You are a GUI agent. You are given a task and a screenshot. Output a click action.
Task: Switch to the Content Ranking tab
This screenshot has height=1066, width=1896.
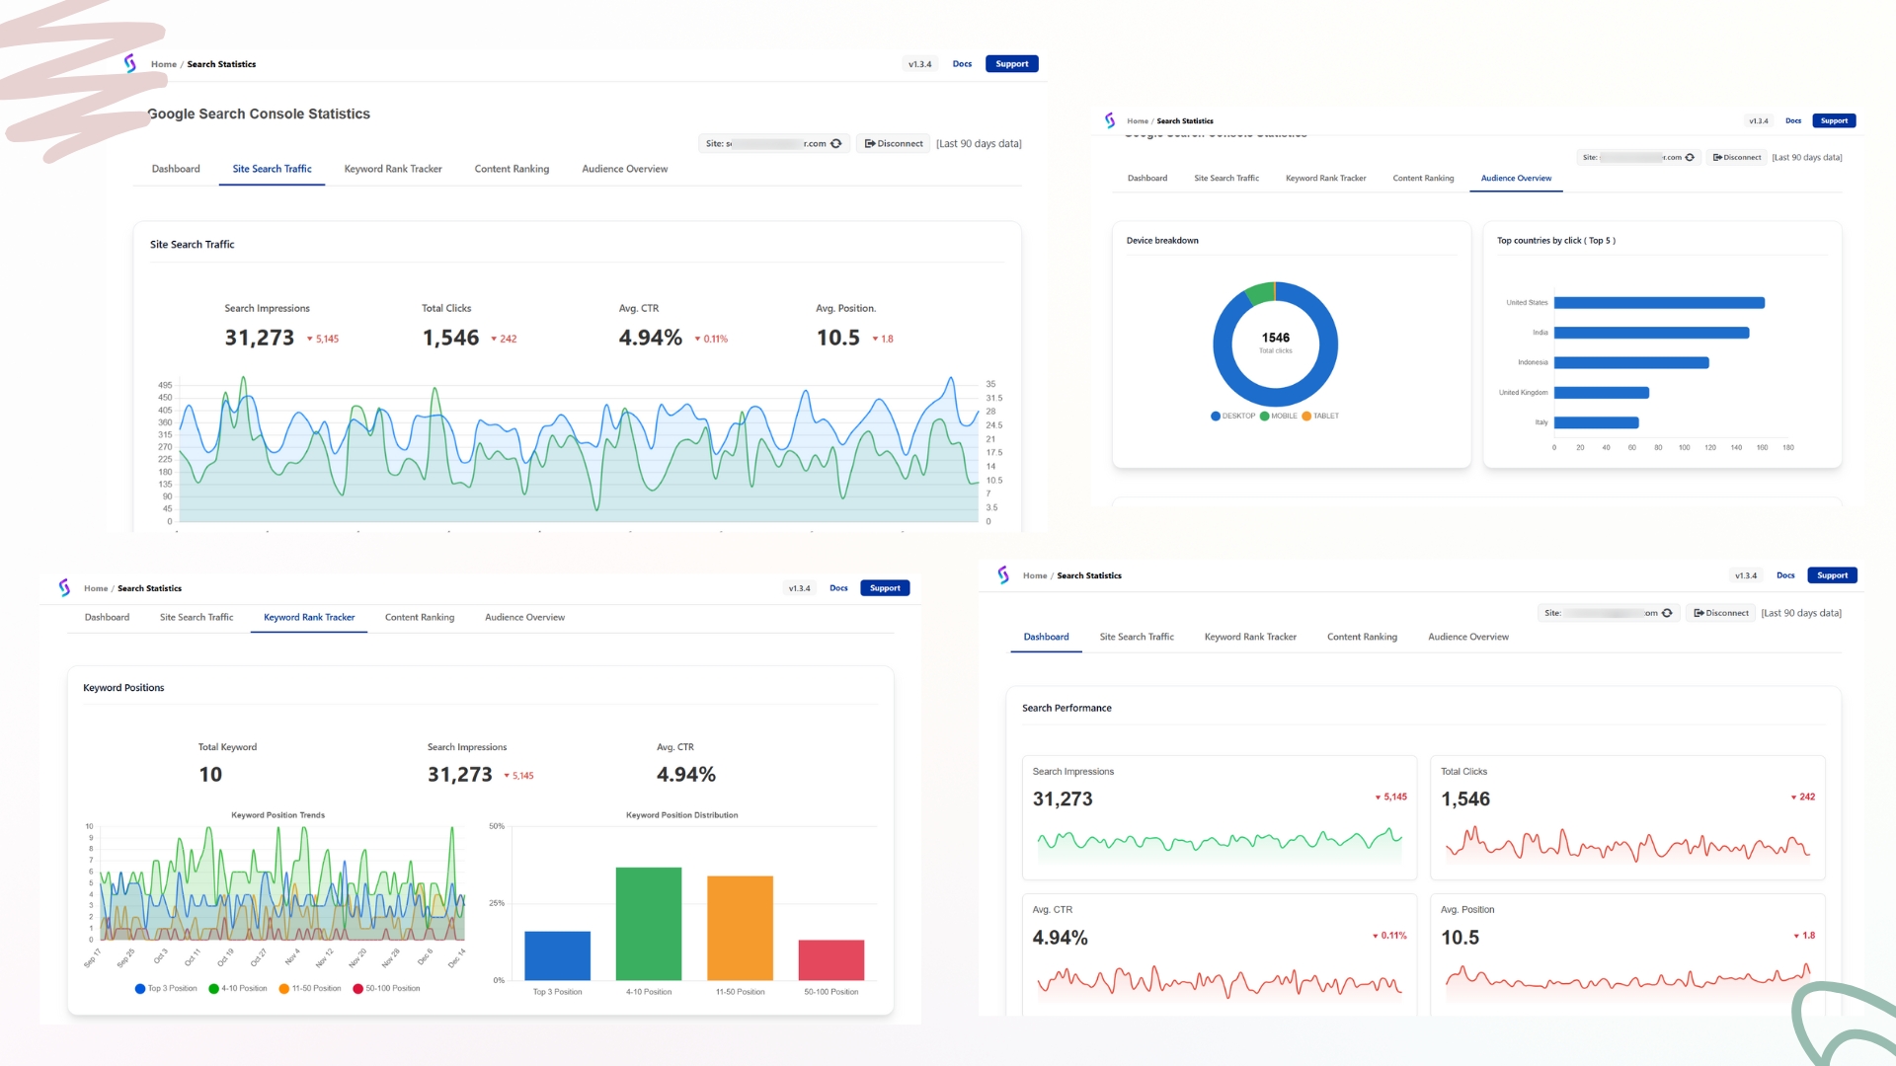point(512,169)
